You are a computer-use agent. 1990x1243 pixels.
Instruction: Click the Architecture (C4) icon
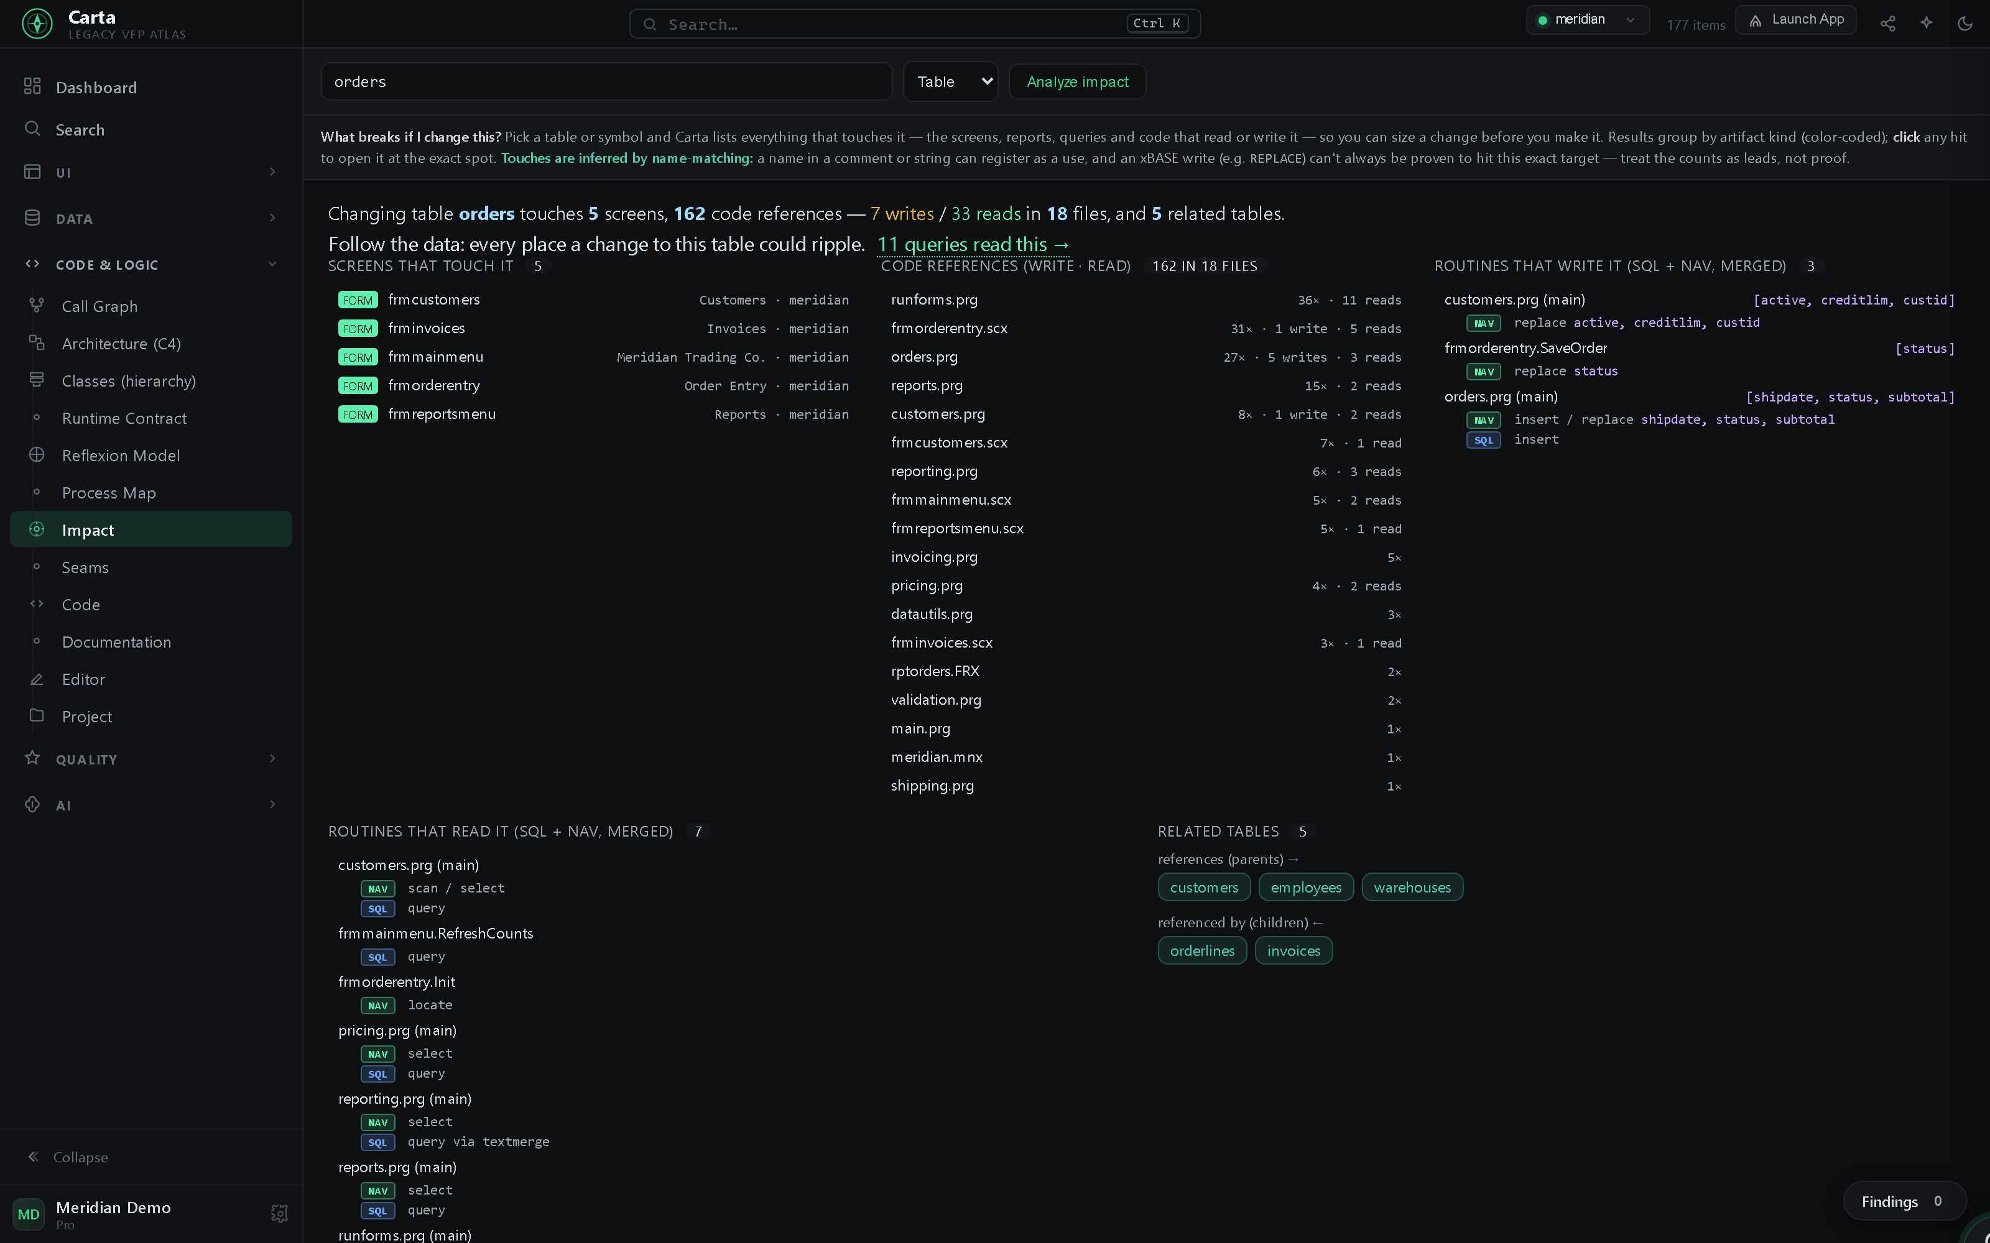pyautogui.click(x=36, y=342)
